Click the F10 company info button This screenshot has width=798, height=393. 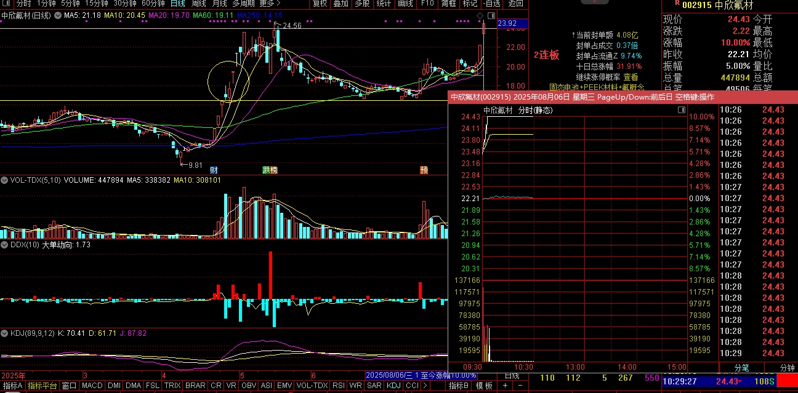point(427,3)
